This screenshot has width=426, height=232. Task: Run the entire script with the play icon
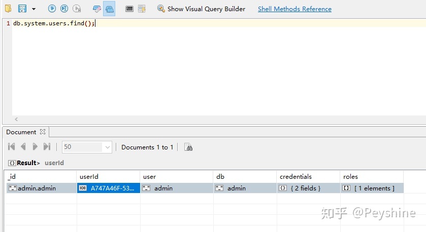(x=52, y=9)
